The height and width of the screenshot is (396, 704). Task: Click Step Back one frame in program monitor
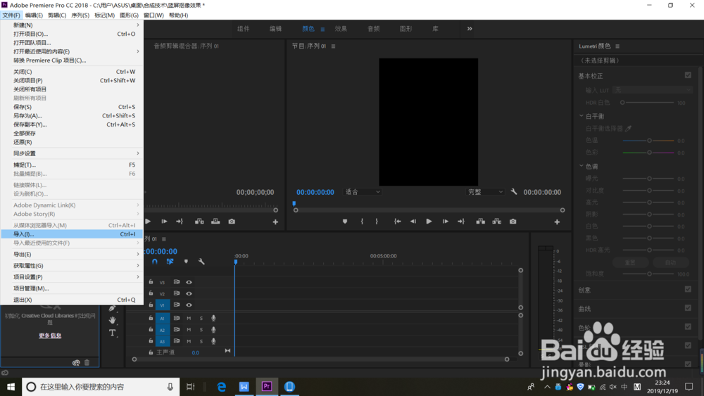click(413, 222)
